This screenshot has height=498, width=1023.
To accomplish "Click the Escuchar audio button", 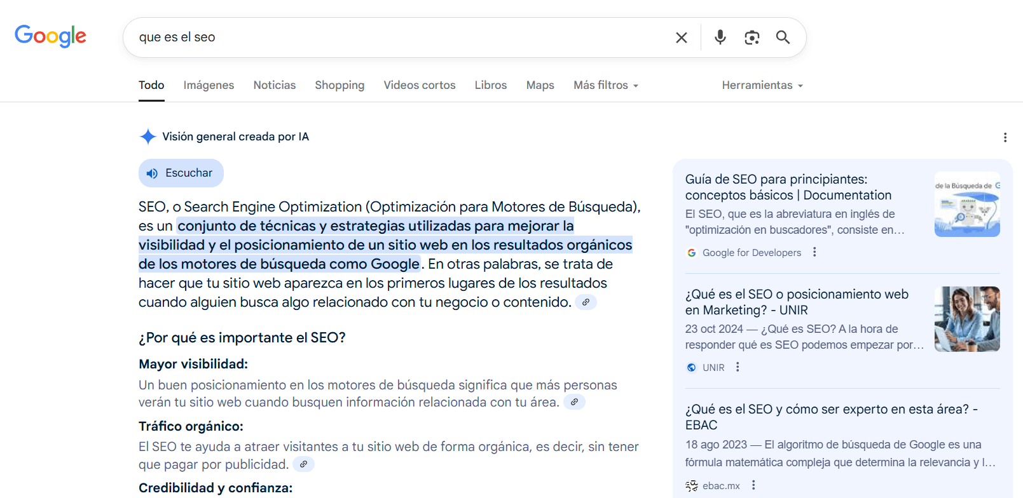I will (x=181, y=173).
